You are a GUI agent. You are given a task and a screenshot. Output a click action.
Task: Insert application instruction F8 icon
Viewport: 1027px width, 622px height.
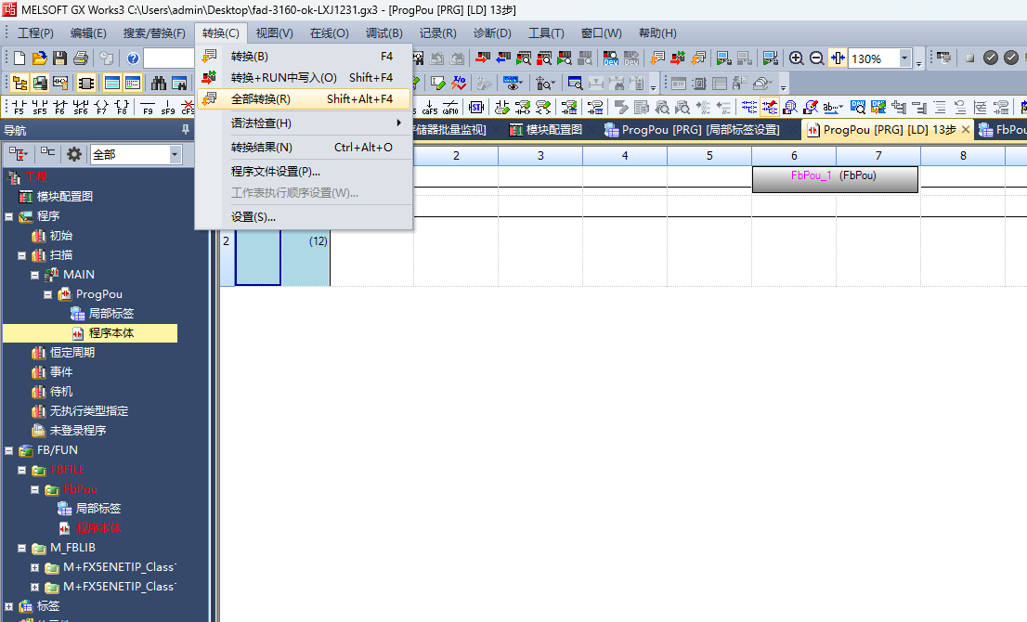(x=122, y=107)
